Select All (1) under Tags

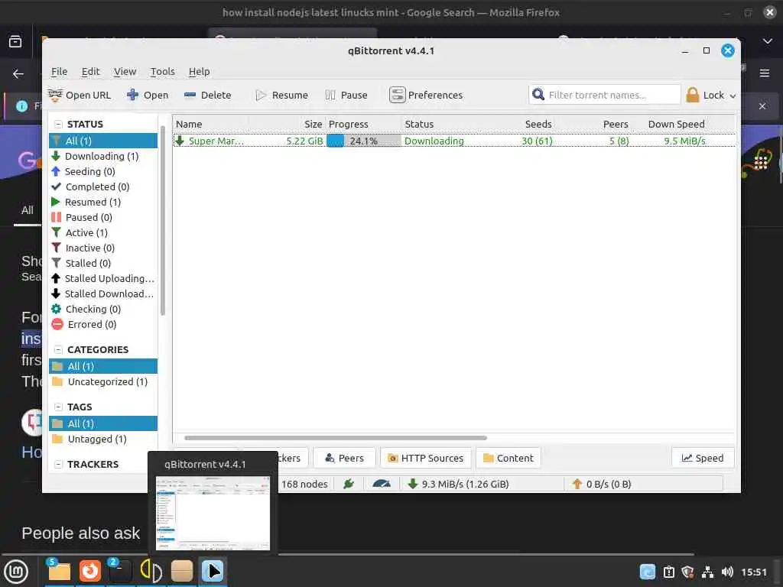tap(103, 423)
